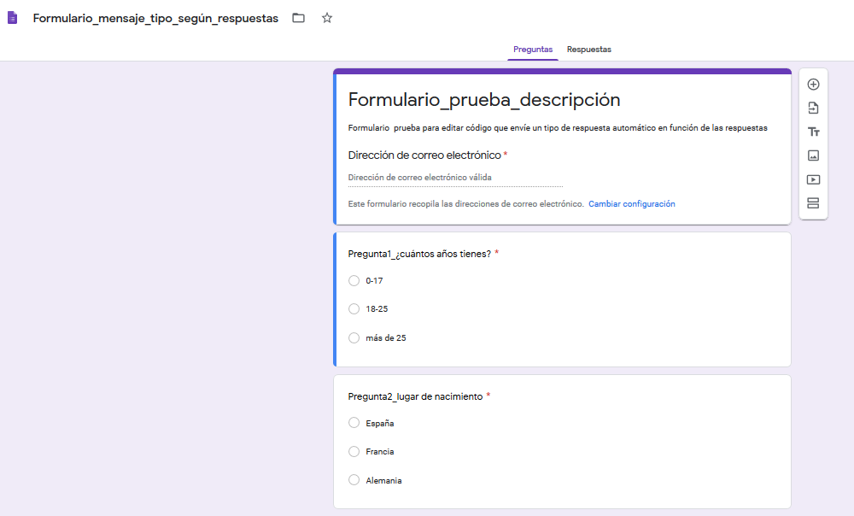Add a new section using the section icon
Image resolution: width=854 pixels, height=516 pixels.
(813, 203)
